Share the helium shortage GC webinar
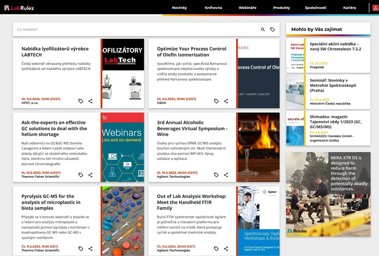This screenshot has height=256, width=379. click(x=91, y=175)
